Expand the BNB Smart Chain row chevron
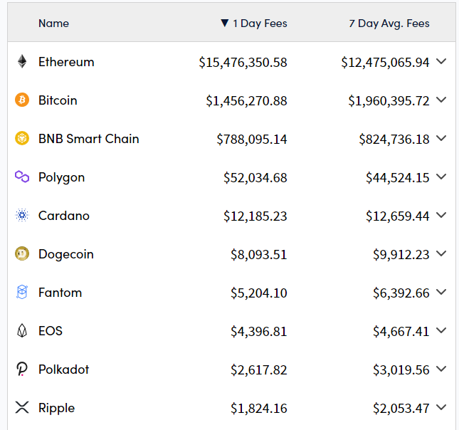Screen dimensions: 459x430 click(441, 138)
